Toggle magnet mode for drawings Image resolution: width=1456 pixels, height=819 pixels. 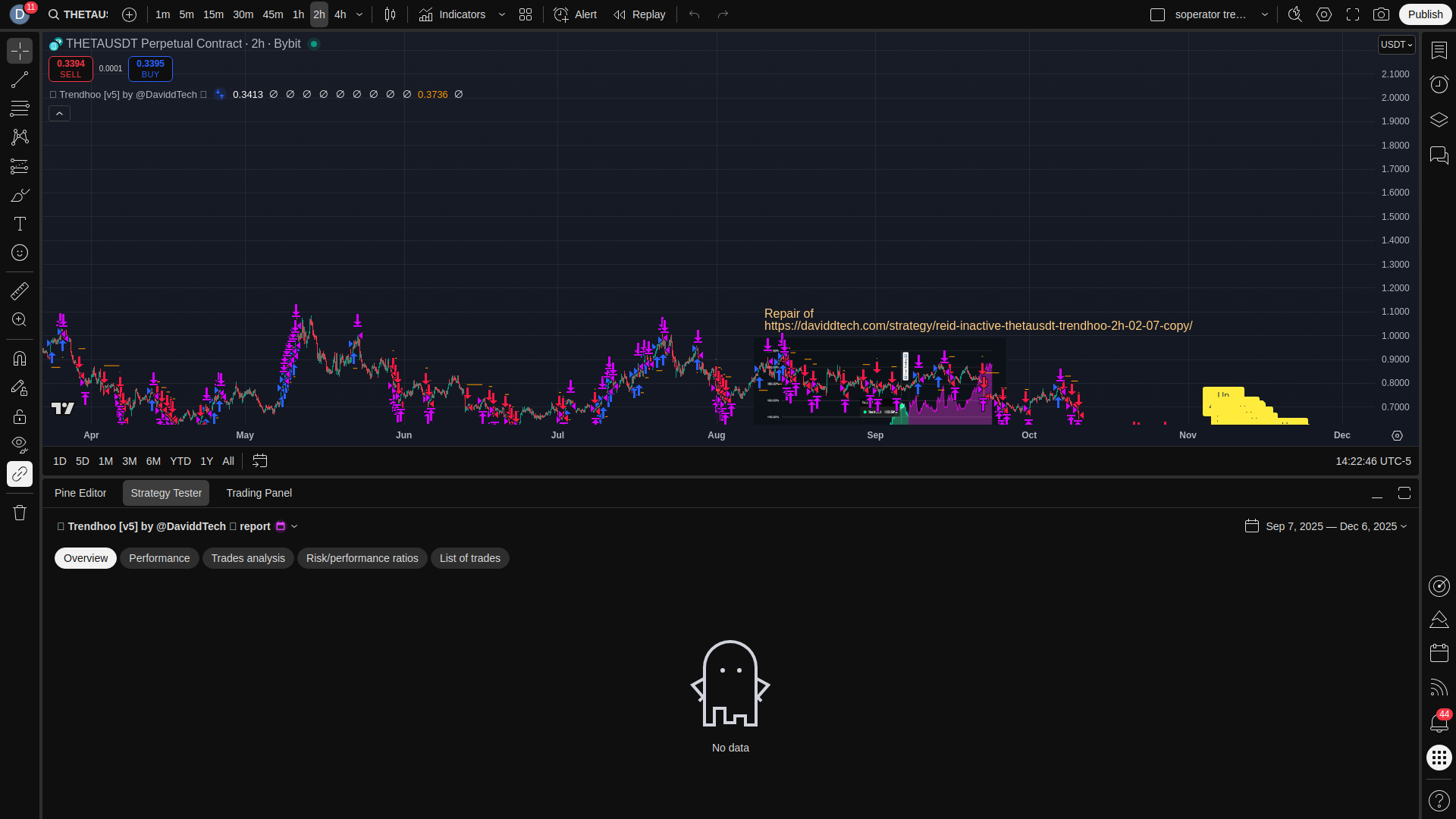(20, 358)
